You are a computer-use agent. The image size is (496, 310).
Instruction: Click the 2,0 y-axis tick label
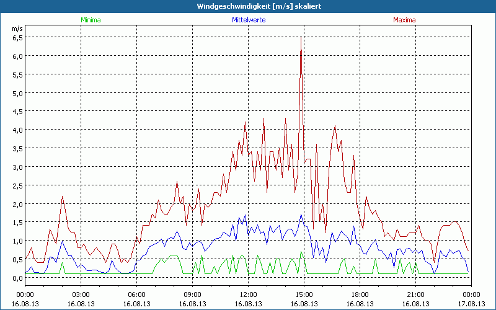(17, 204)
